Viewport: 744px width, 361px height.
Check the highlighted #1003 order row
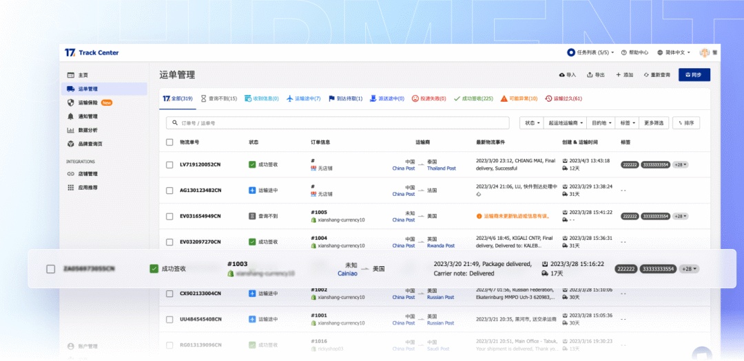50,269
